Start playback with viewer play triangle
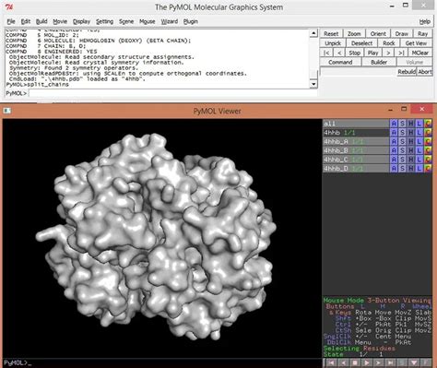This screenshot has width=437, height=368. pyautogui.click(x=367, y=363)
